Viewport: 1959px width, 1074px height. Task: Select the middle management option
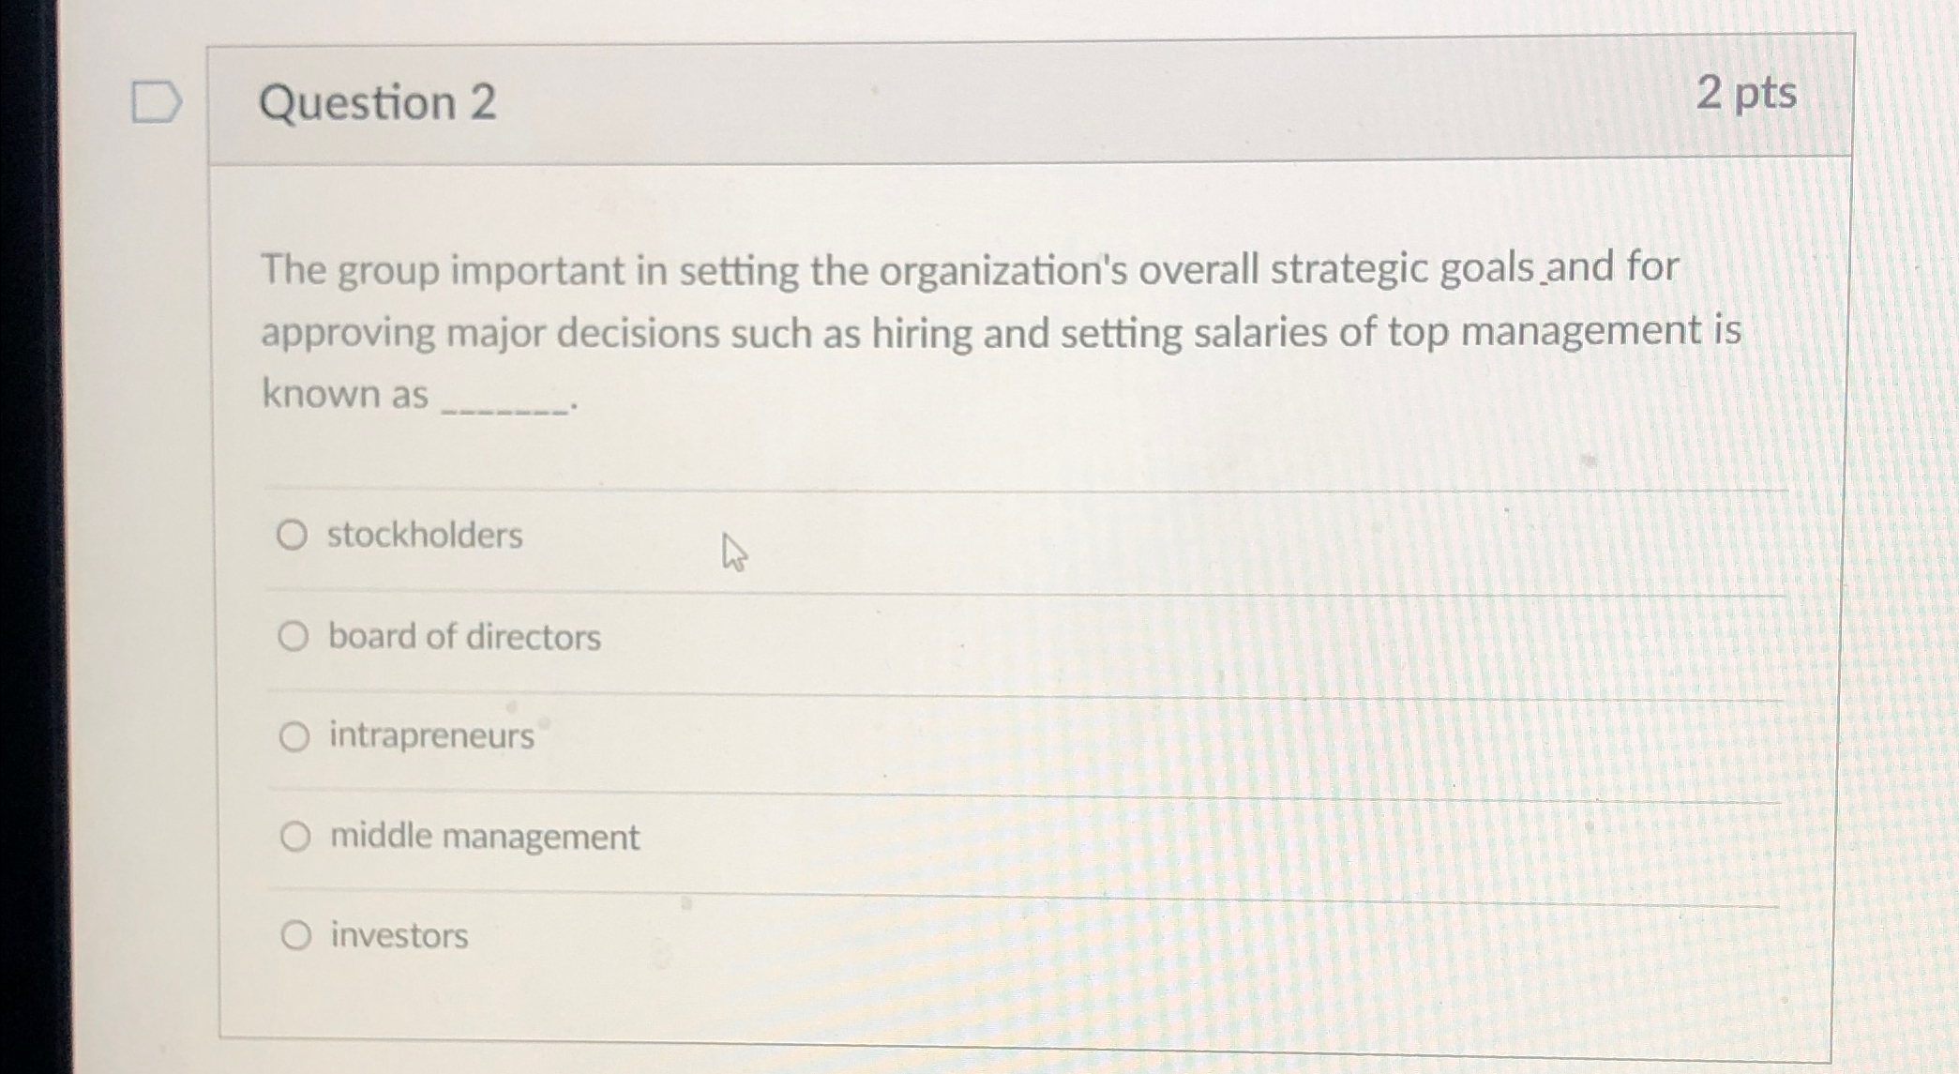[x=295, y=837]
